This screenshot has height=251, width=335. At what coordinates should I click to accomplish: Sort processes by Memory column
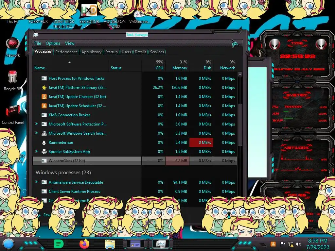pos(177,65)
